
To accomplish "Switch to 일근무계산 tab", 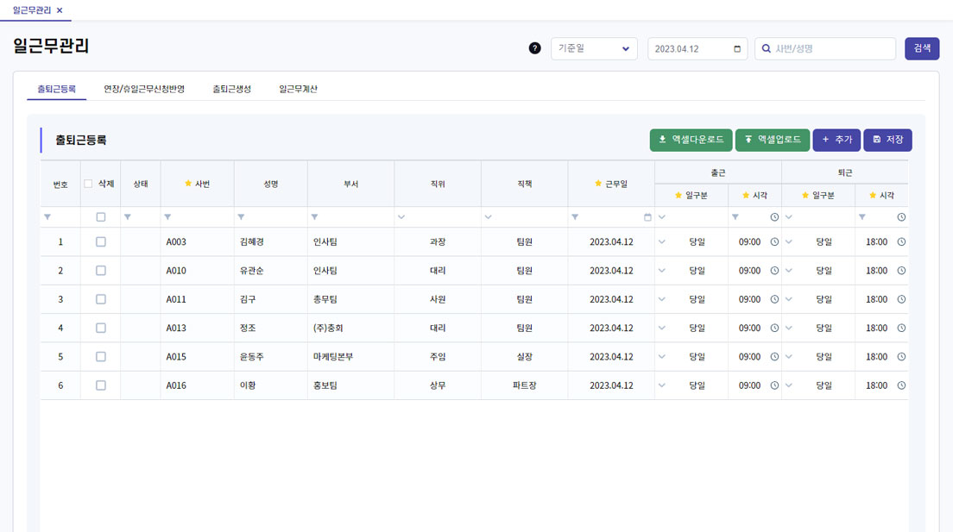I will point(298,90).
